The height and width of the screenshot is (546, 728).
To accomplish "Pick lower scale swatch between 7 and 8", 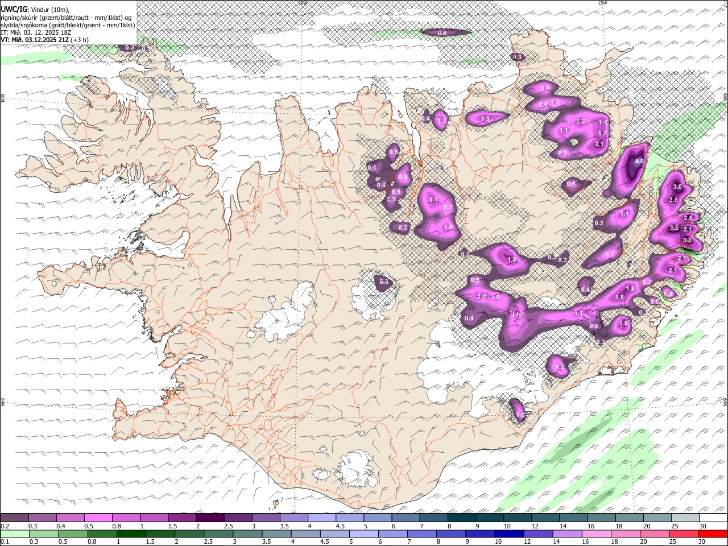I will click(x=422, y=534).
